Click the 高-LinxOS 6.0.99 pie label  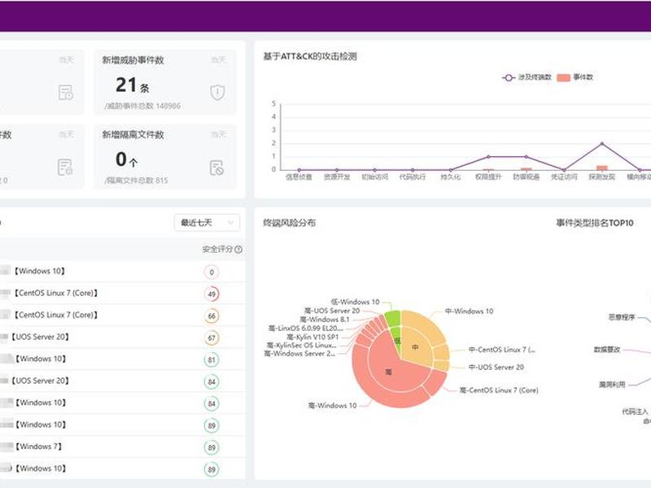306,329
